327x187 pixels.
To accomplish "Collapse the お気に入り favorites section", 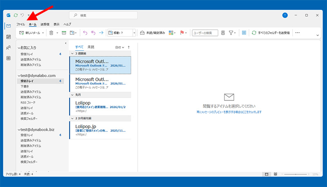I will point(19,48).
